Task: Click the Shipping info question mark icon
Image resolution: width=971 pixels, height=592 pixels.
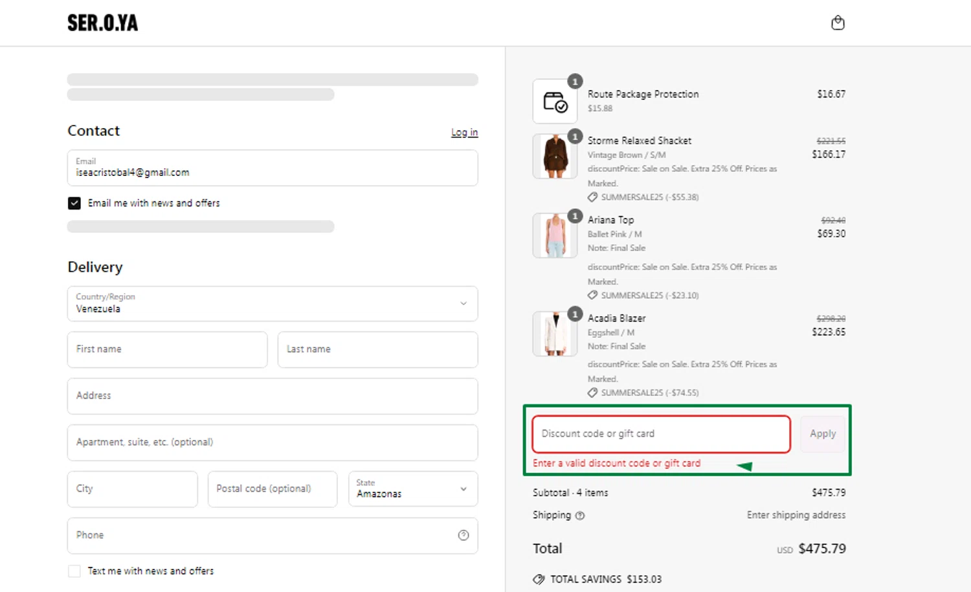Action: click(x=580, y=516)
